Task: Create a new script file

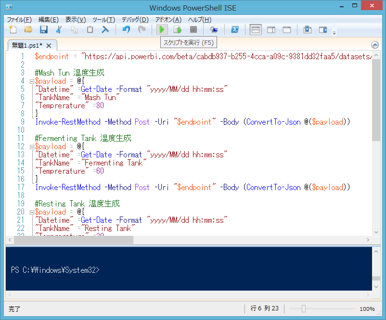Action: click(13, 29)
